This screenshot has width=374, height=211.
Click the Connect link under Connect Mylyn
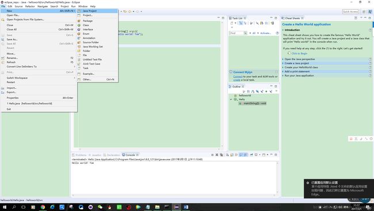tap(238, 77)
